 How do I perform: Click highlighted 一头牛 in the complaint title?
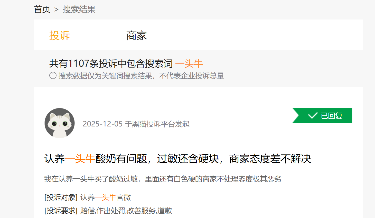tap(80, 159)
